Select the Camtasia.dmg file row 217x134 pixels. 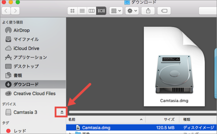point(142,128)
